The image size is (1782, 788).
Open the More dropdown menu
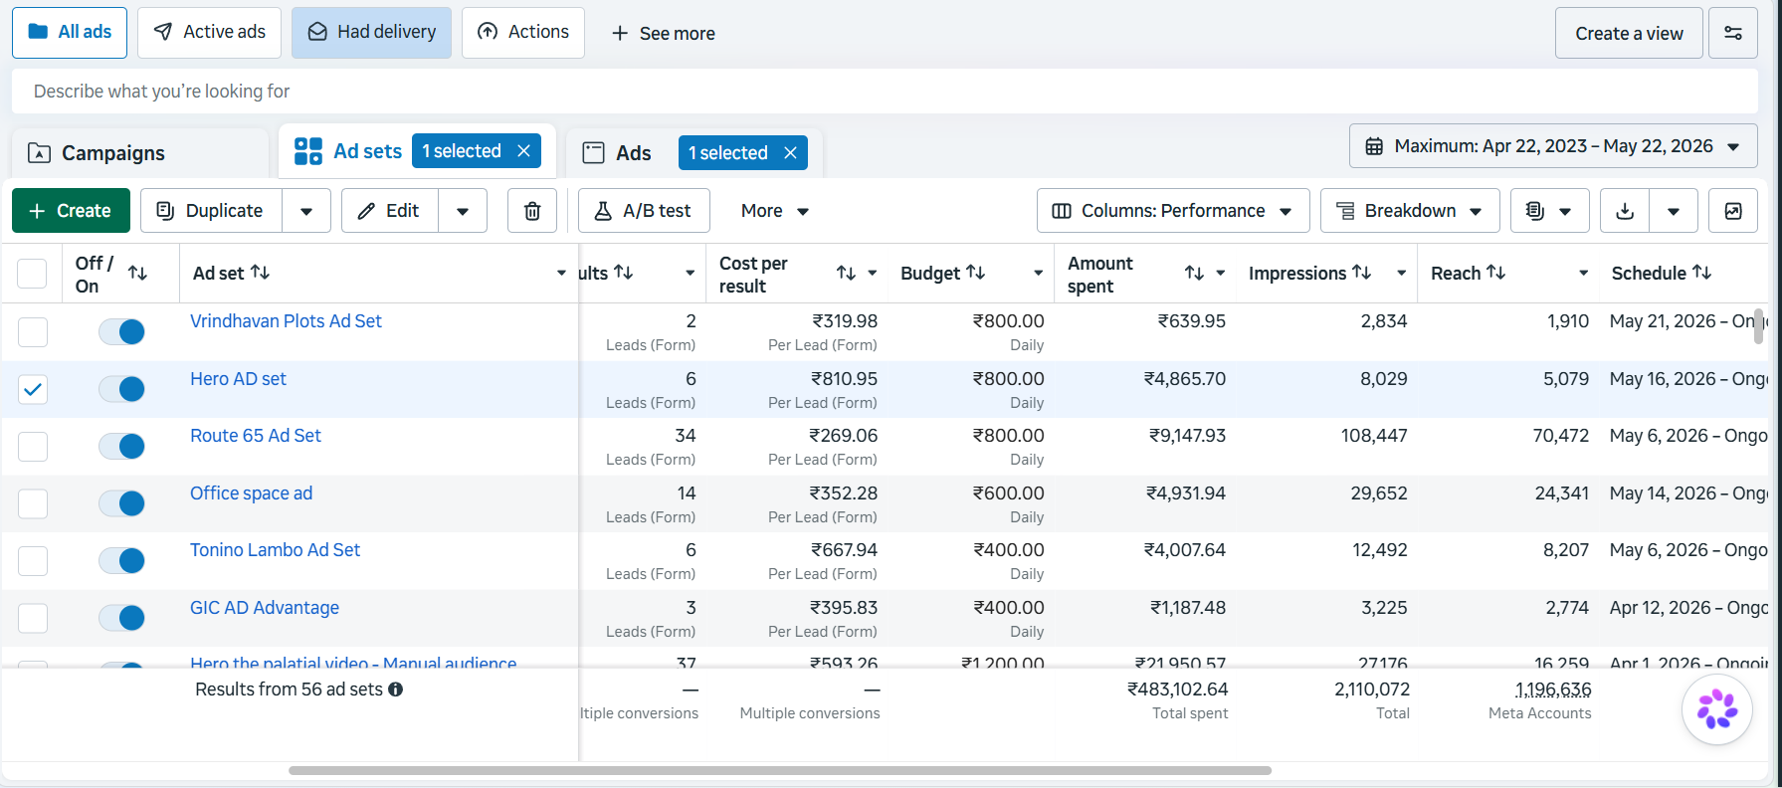[x=775, y=211]
